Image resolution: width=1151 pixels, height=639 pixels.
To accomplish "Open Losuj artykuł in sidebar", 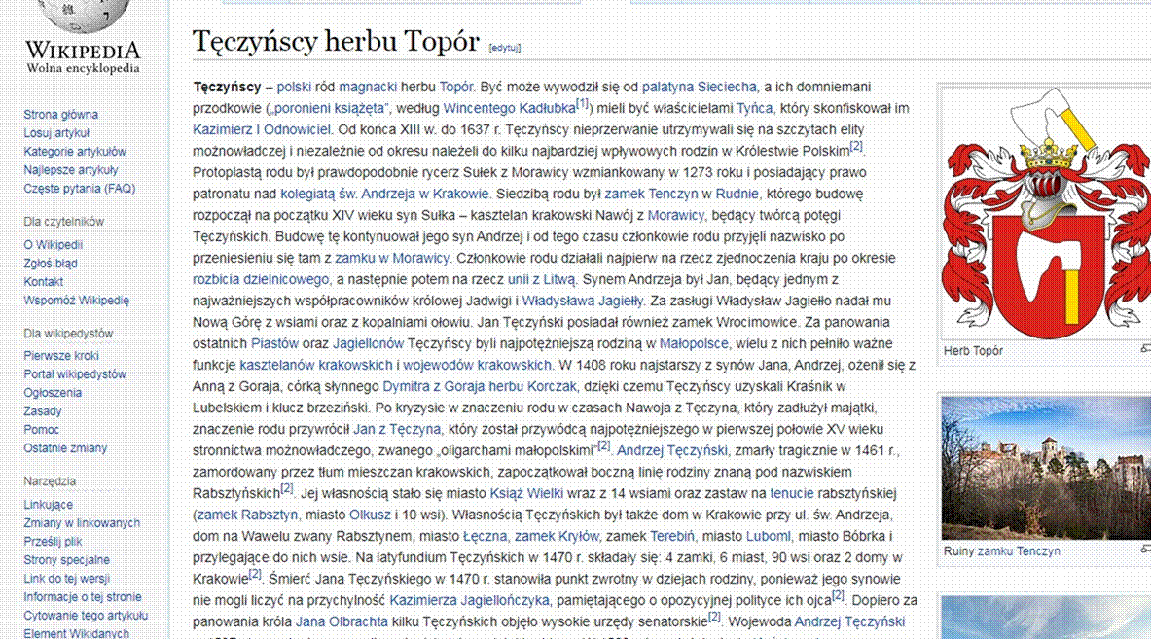I will (x=56, y=133).
